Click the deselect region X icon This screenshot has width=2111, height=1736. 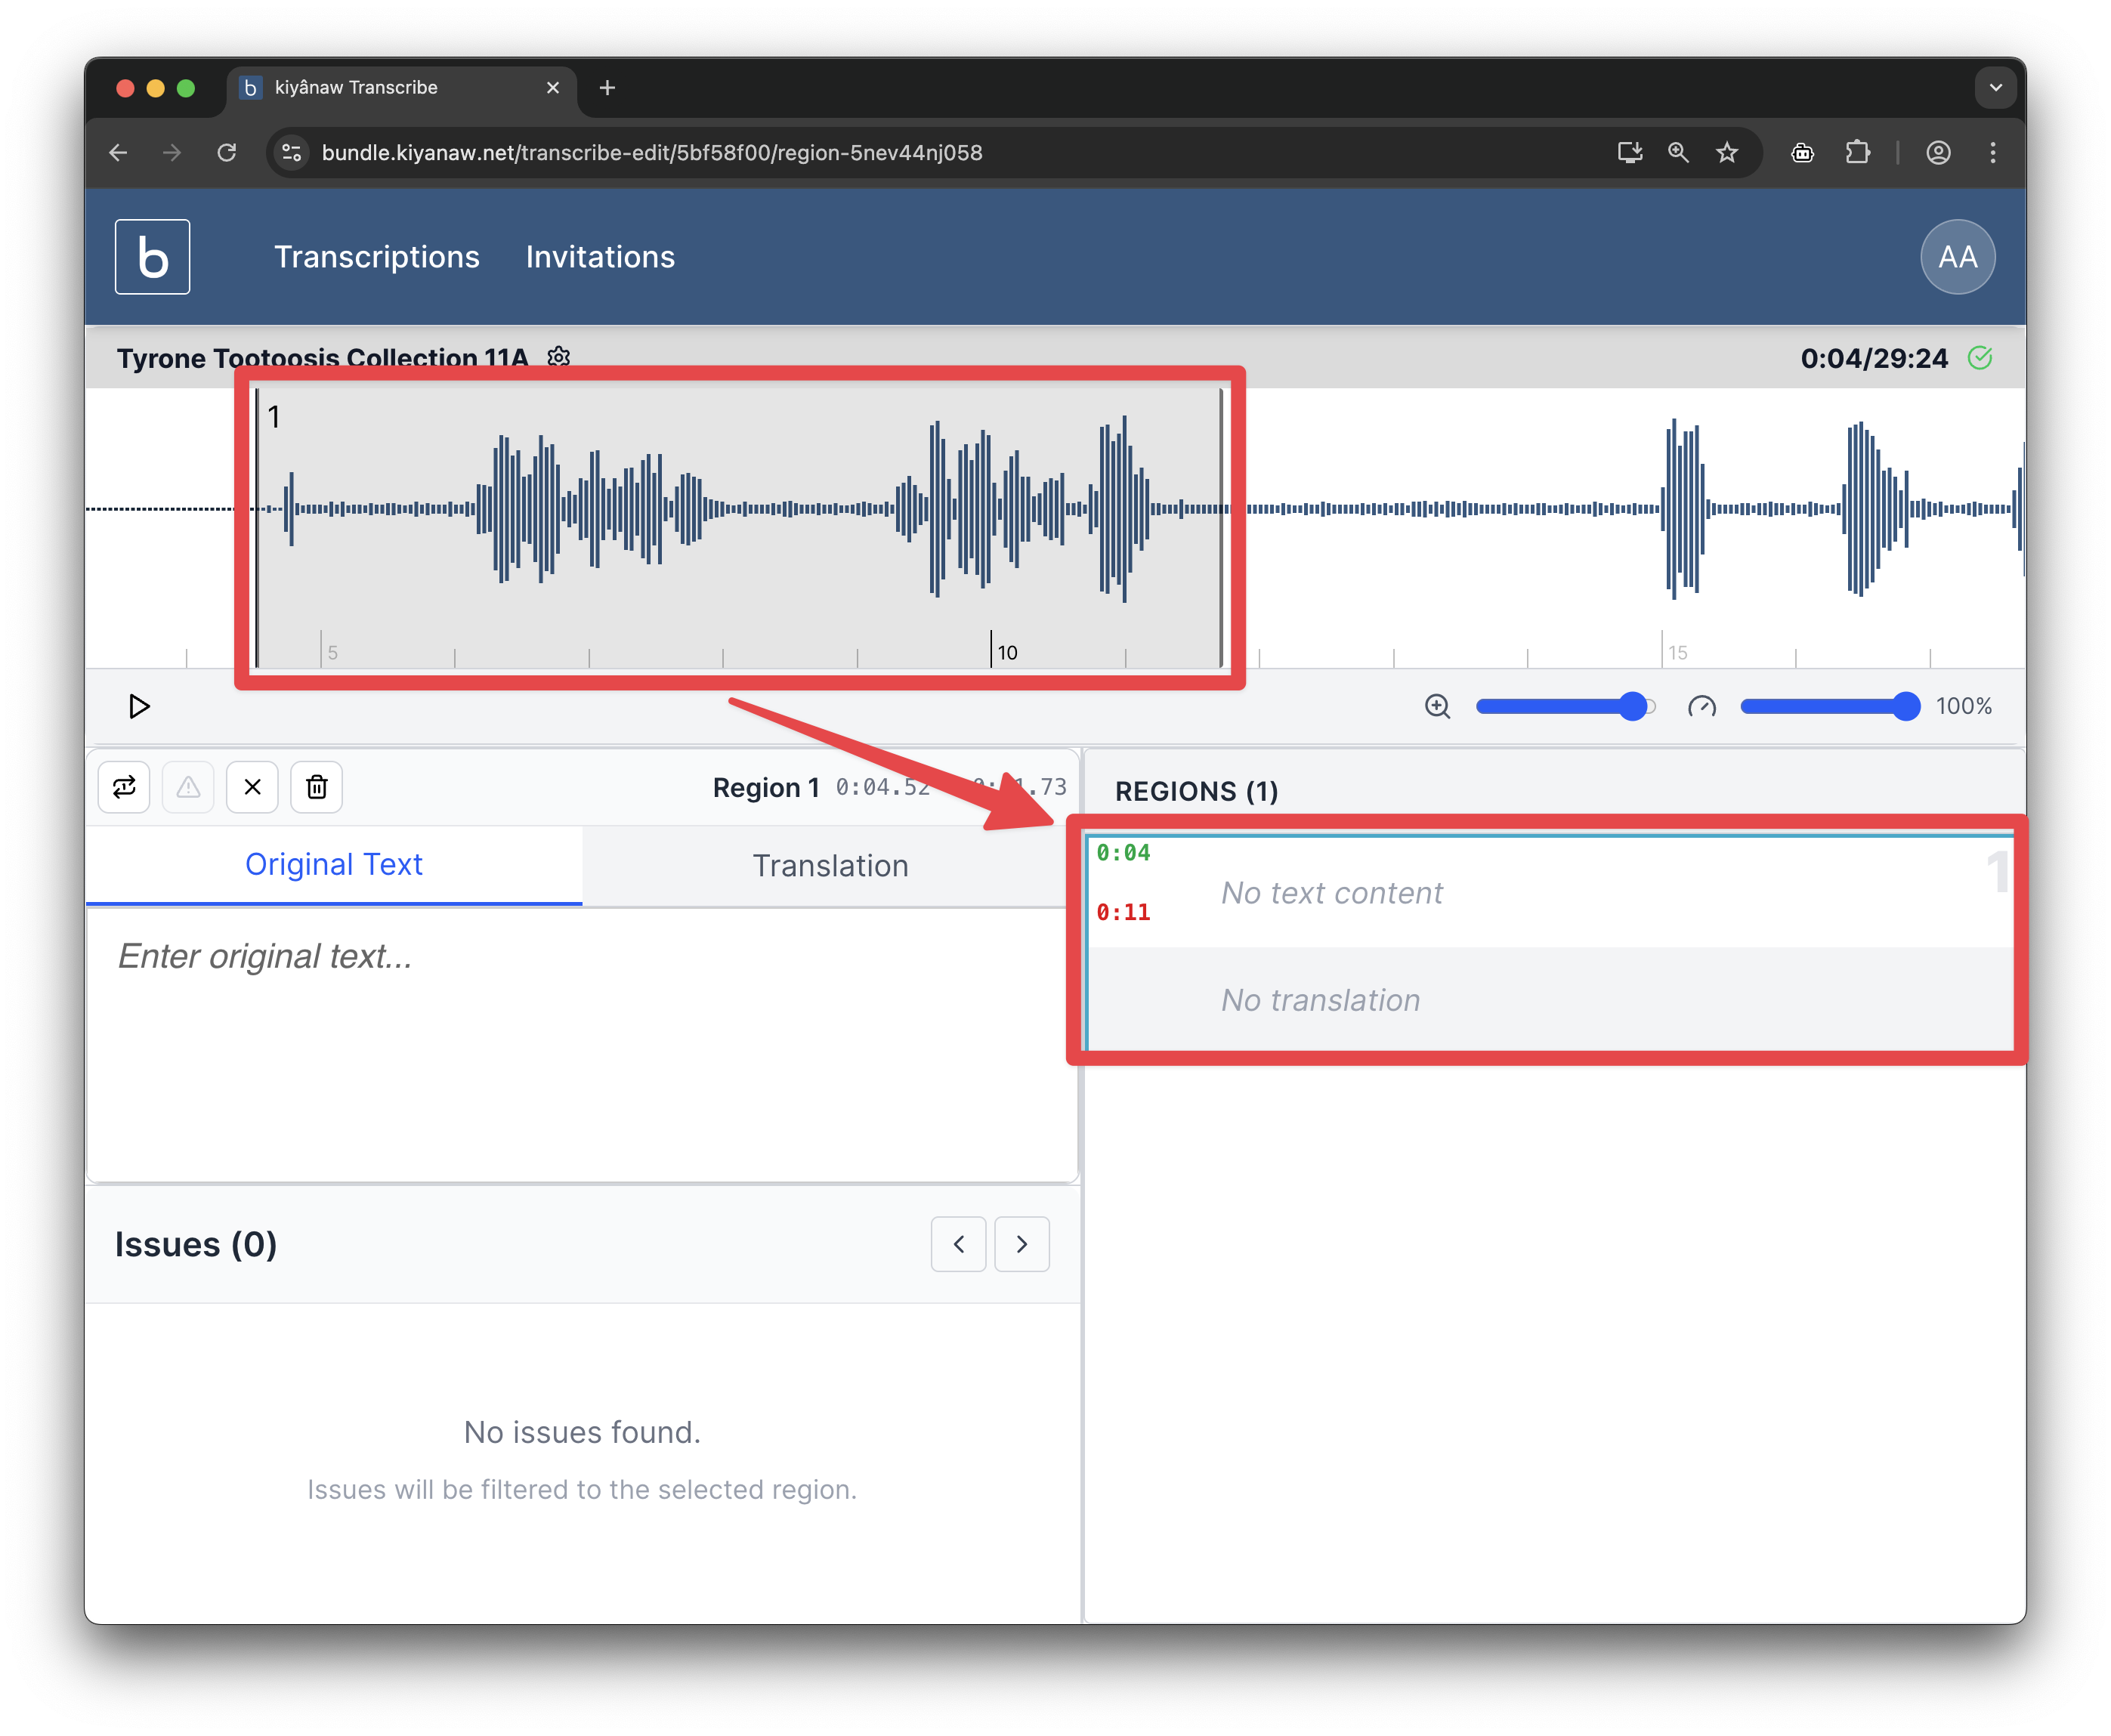(252, 788)
